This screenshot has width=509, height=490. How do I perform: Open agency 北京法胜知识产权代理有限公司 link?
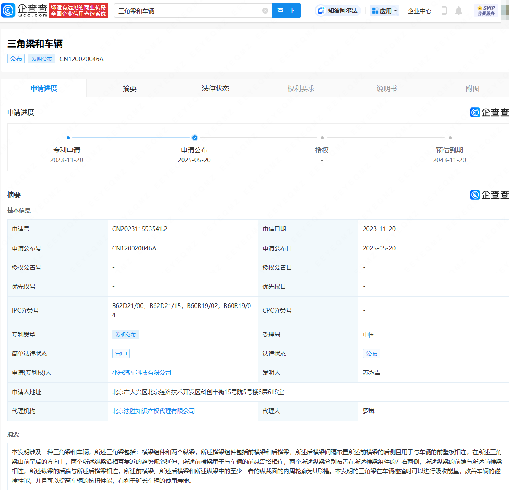tap(154, 411)
